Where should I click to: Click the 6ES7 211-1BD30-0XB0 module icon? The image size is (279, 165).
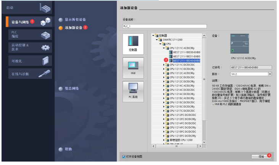(x=171, y=52)
